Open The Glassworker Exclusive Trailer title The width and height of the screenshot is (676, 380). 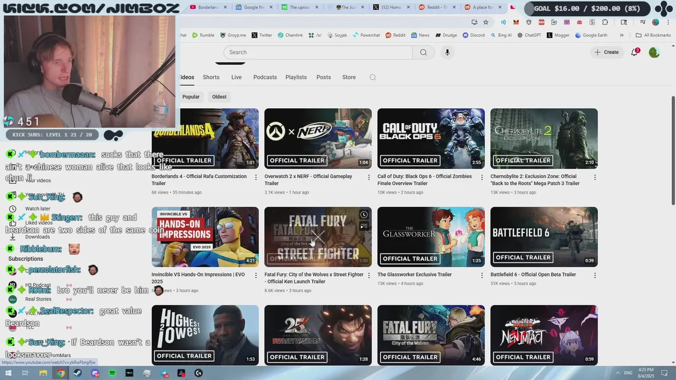pyautogui.click(x=415, y=274)
